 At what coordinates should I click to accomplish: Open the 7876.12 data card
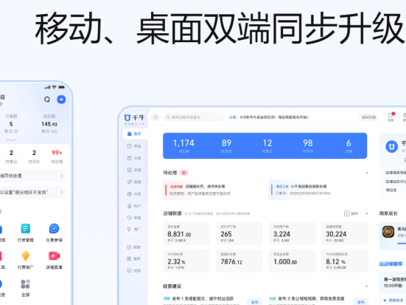(239, 261)
